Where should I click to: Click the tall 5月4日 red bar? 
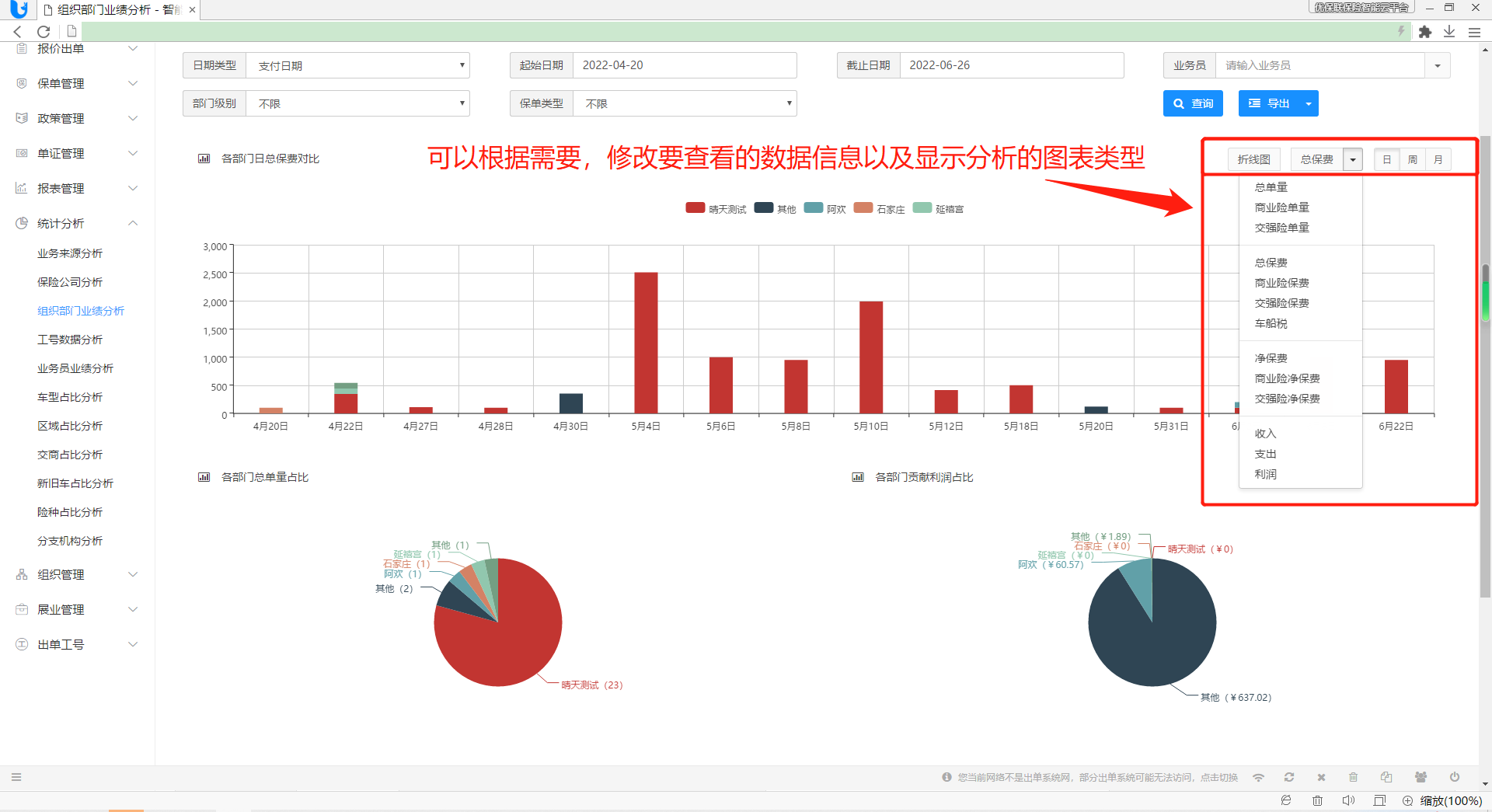[x=646, y=343]
